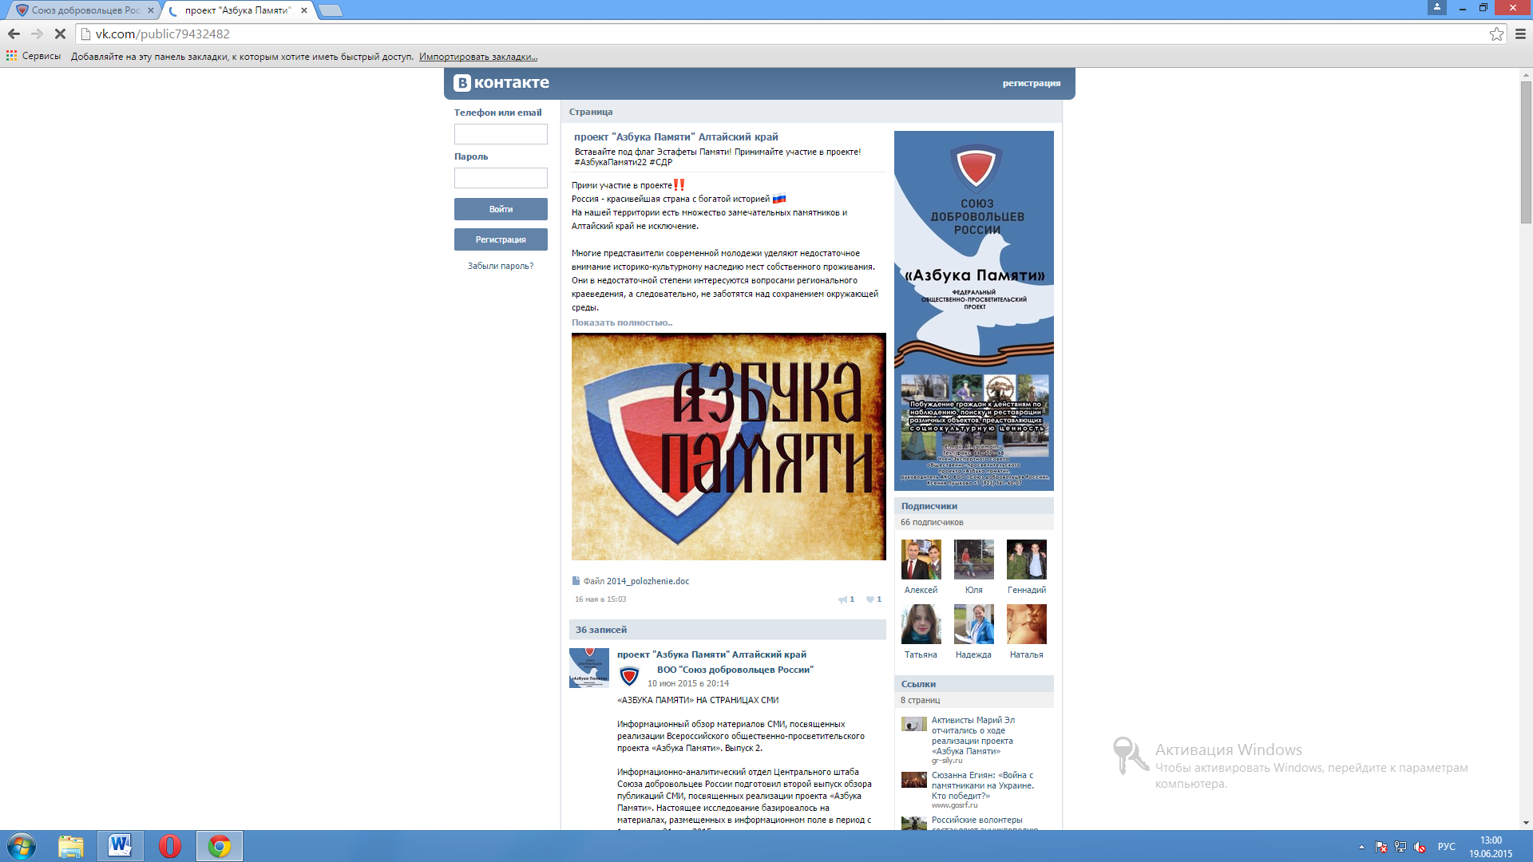The width and height of the screenshot is (1533, 862).
Task: Switch to проект Азбука Памяти tab
Action: click(237, 10)
